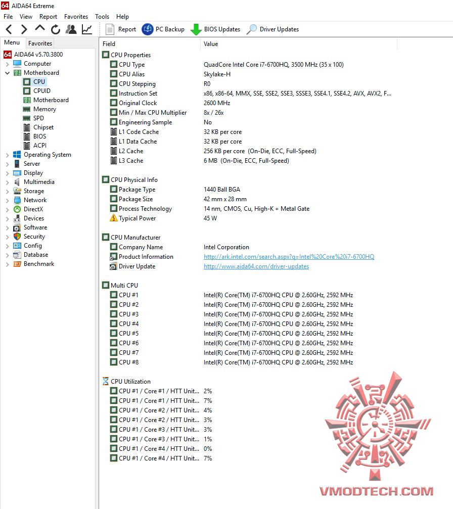Switch to the Favorites tab in the sidebar

point(40,43)
